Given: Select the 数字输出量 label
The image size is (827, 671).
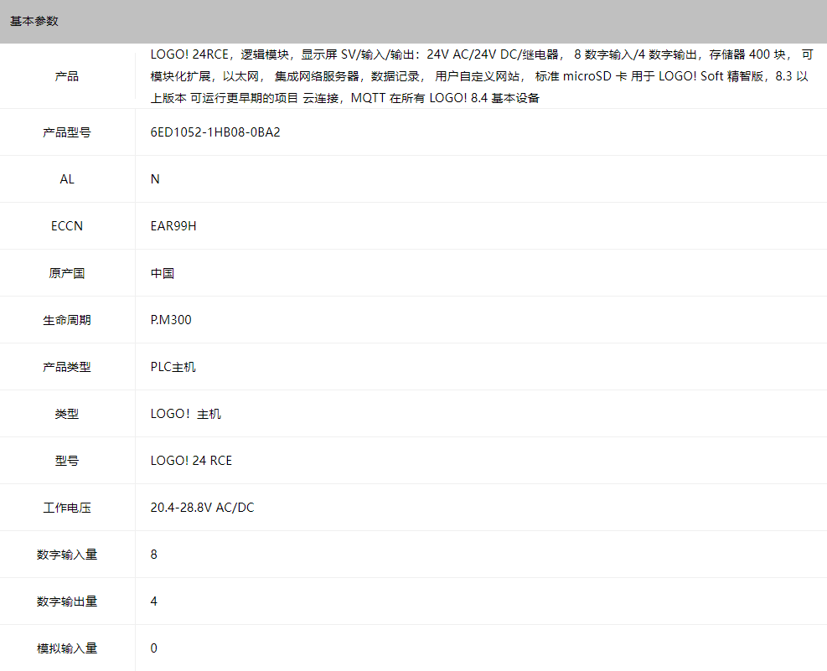Looking at the screenshot, I should pyautogui.click(x=67, y=601).
